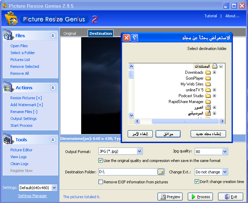Click the Downloads folder icon

coord(208,72)
